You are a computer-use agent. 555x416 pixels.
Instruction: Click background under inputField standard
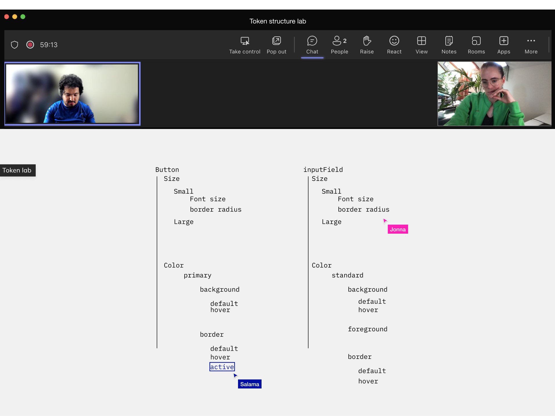pyautogui.click(x=367, y=289)
